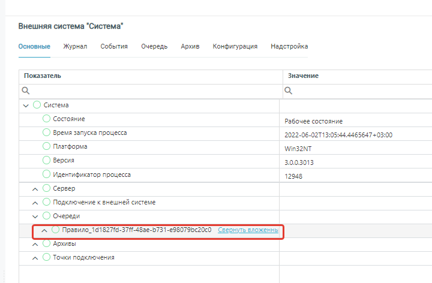Open the Конфигурация tab
Screen dimensions: 432x283
point(235,46)
